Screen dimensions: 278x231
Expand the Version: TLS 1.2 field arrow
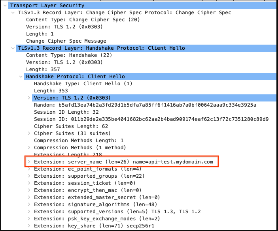pos(29,98)
